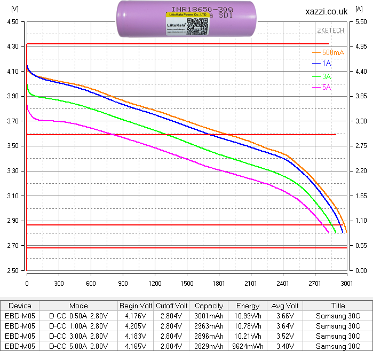Image resolution: width=373 pixels, height=351 pixels.
Task: Click the 2829mAh capacity cell
Action: [209, 346]
